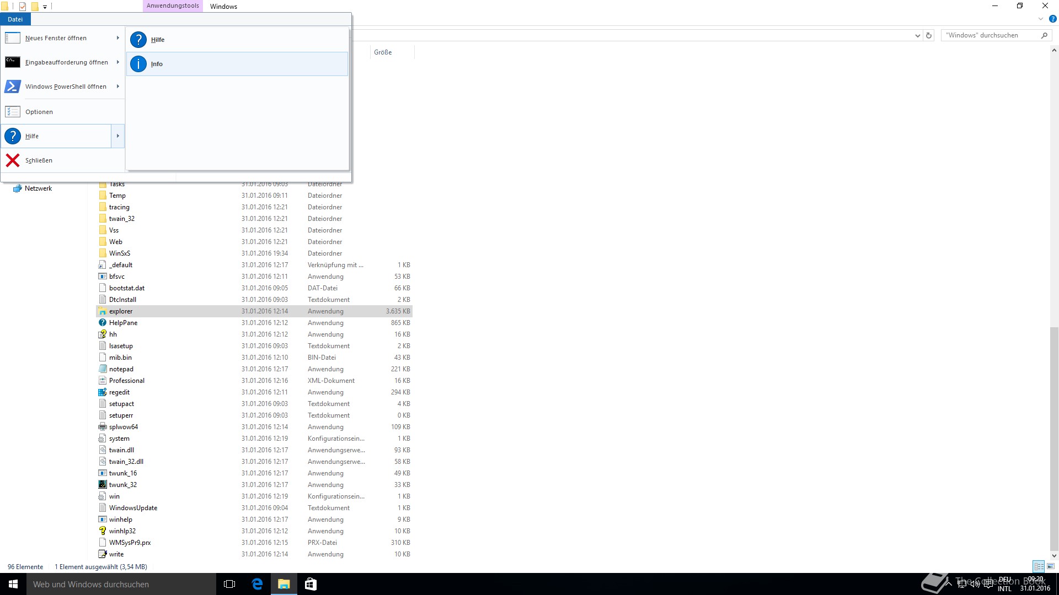Click the taskbar clock showing 31.01.2016

(1035, 584)
